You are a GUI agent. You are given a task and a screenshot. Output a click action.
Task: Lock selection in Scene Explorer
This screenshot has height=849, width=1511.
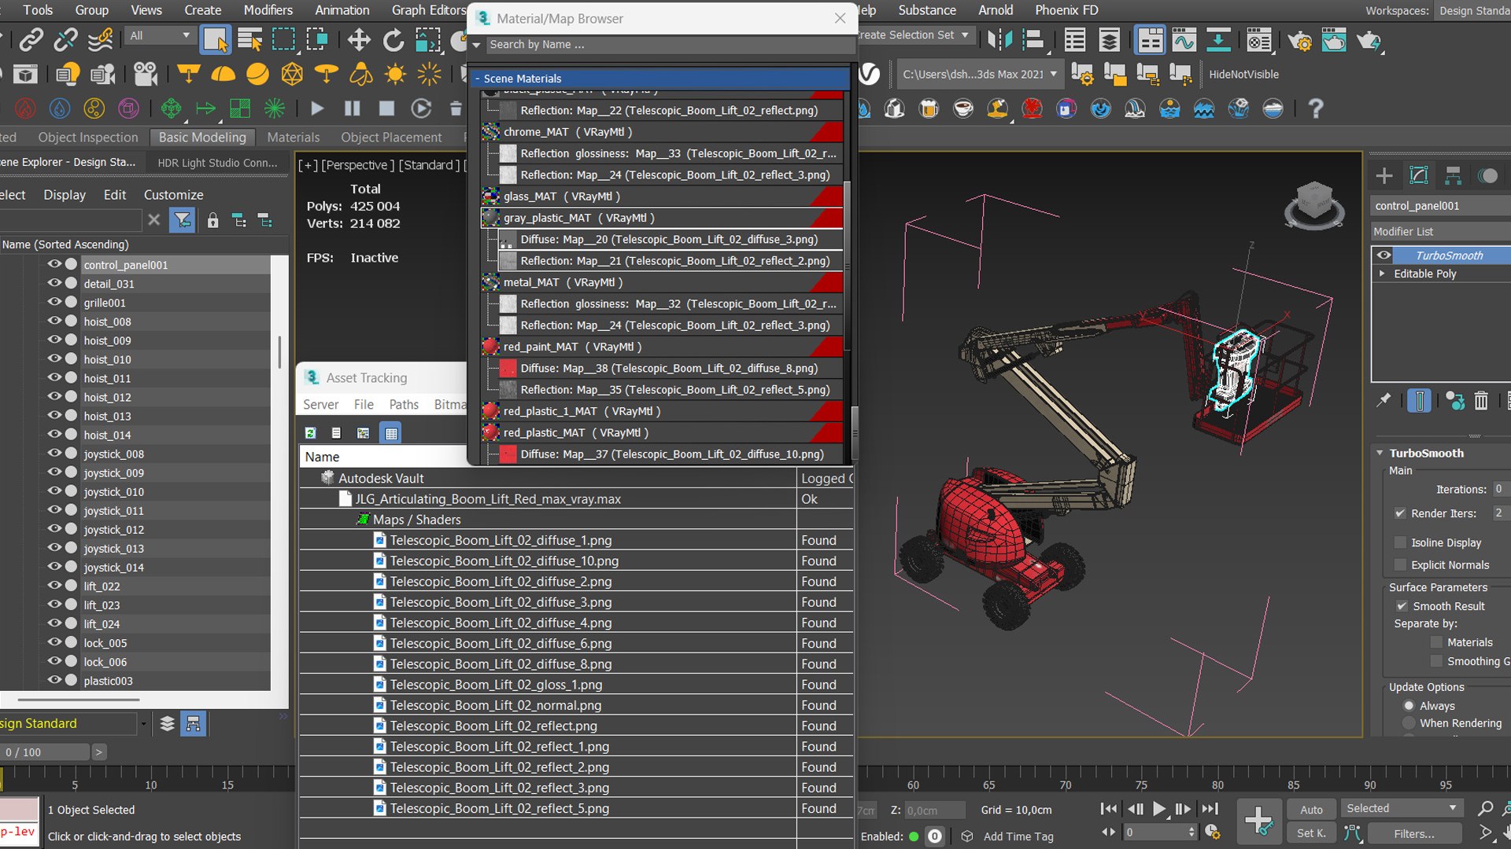tap(212, 221)
